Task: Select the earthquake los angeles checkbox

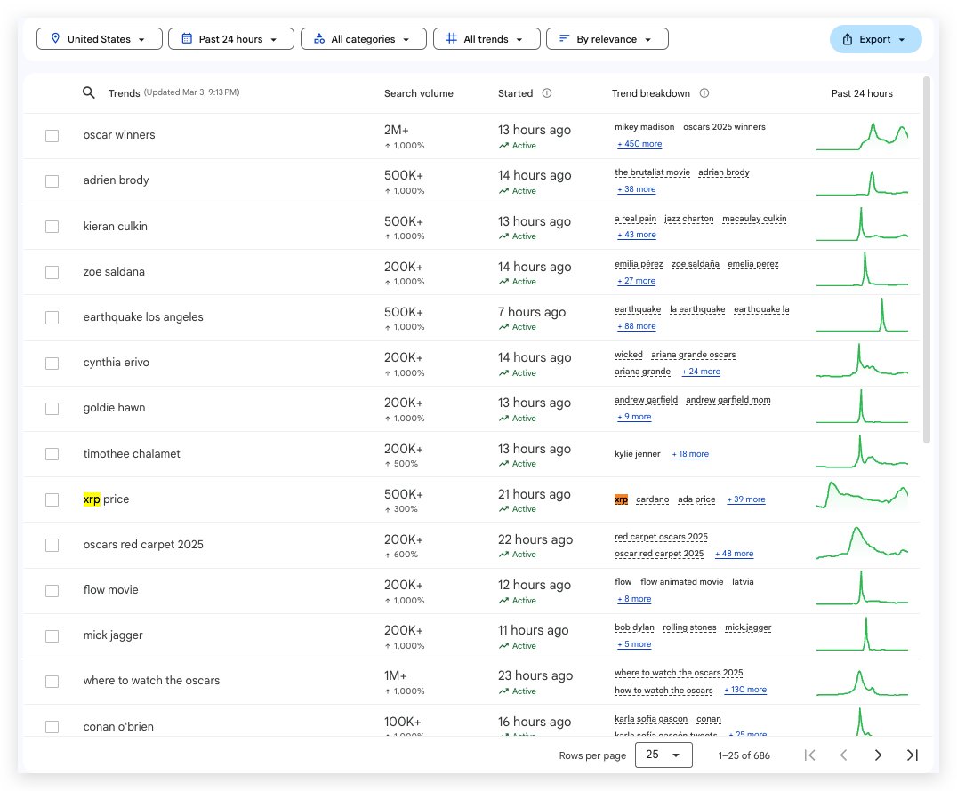Action: point(52,317)
